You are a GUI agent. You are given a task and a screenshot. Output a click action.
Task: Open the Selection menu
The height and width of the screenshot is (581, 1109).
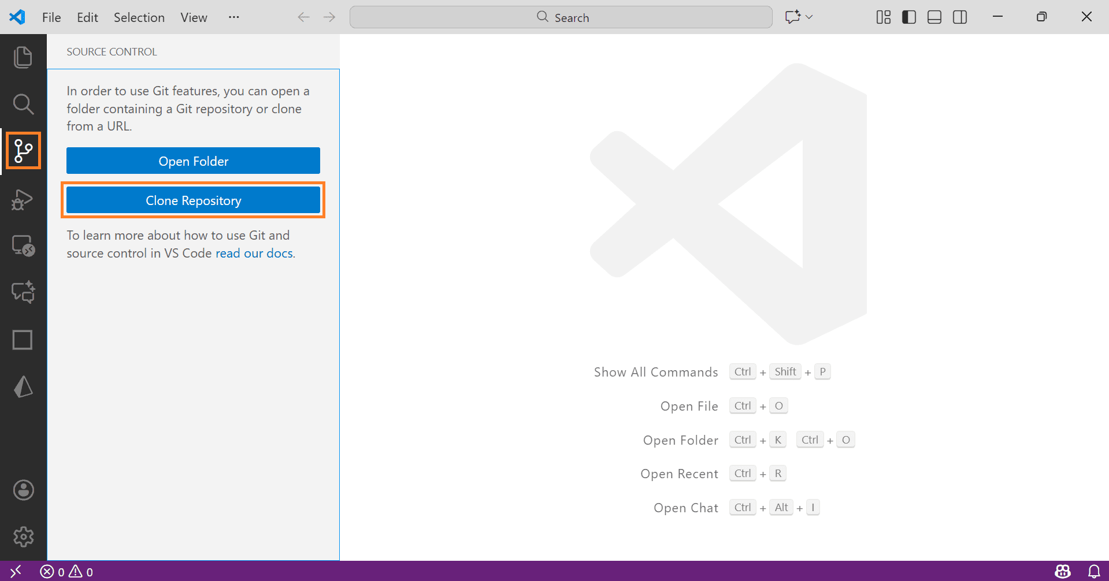point(139,17)
